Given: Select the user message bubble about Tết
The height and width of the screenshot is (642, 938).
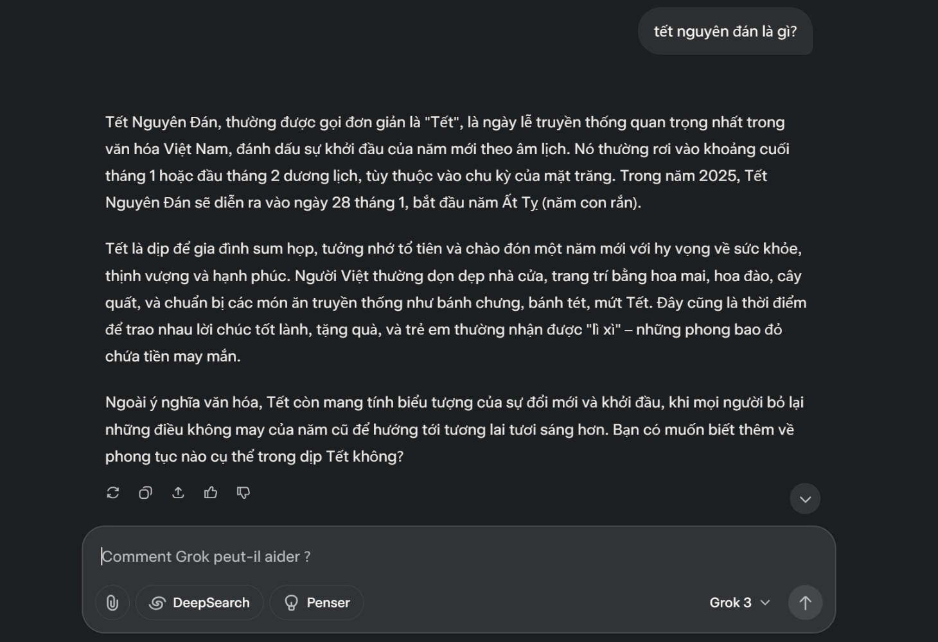Looking at the screenshot, I should tap(725, 31).
